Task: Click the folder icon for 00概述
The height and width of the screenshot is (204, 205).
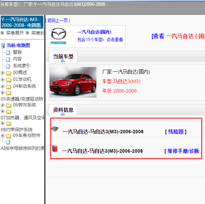Action: 9,73
